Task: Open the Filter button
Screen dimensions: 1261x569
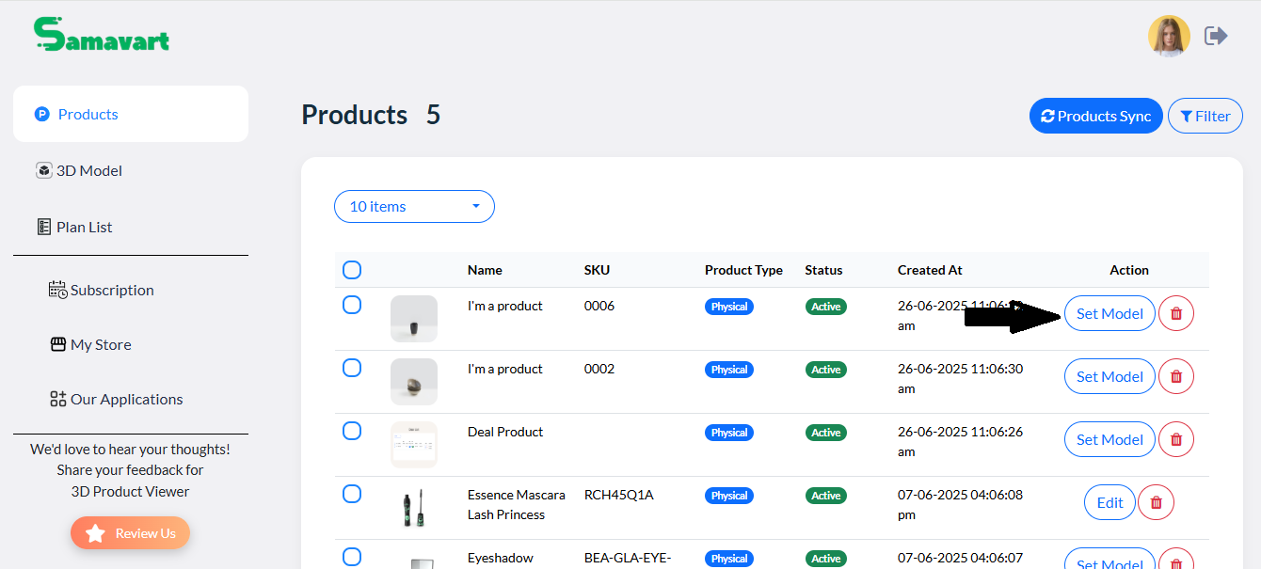Action: 1205,117
